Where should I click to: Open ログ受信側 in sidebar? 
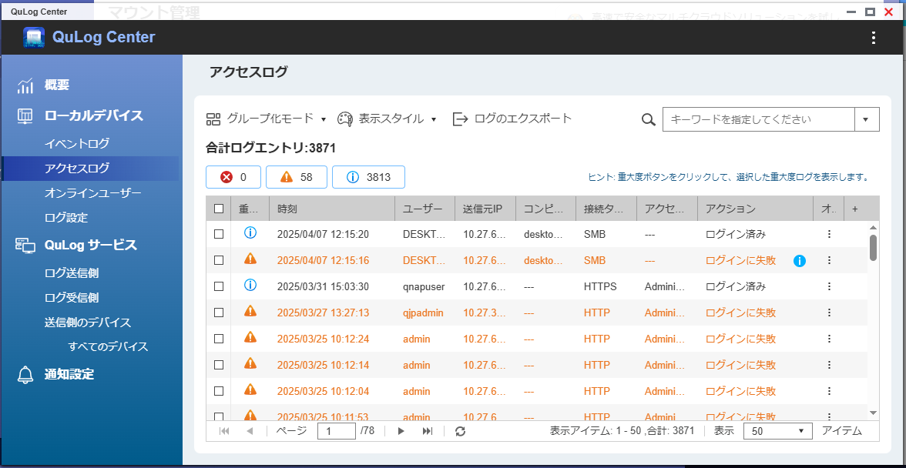(x=72, y=299)
